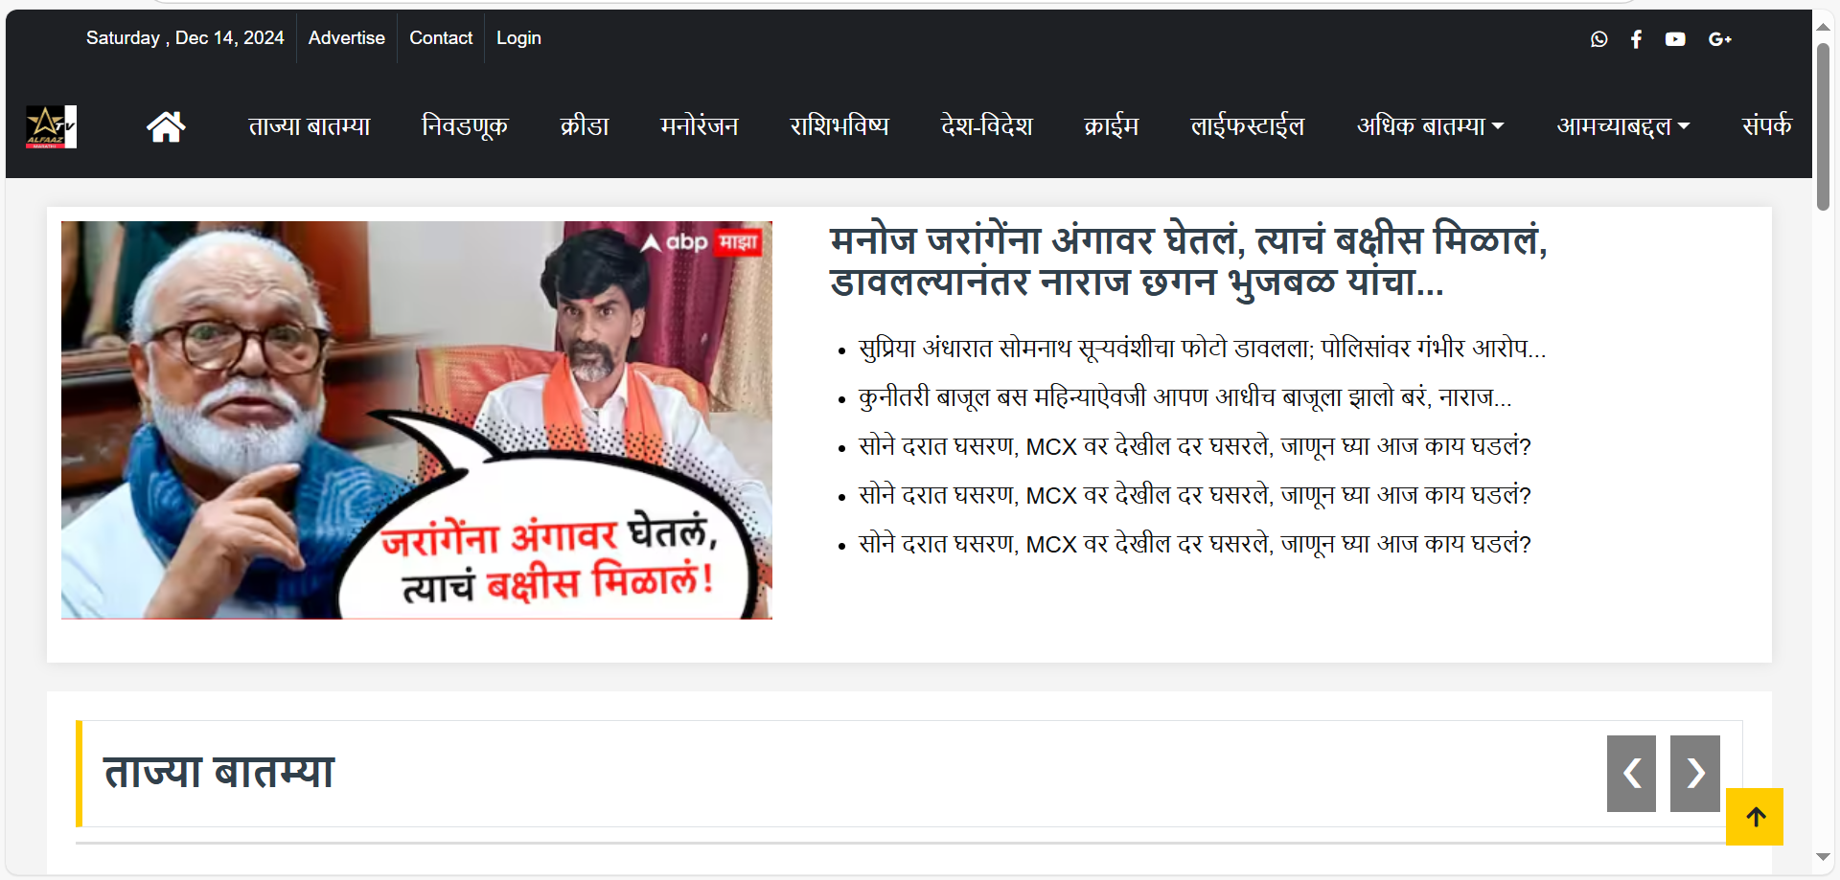1840x880 pixels.
Task: Click the WhatsApp icon in top bar
Action: [x=1598, y=39]
